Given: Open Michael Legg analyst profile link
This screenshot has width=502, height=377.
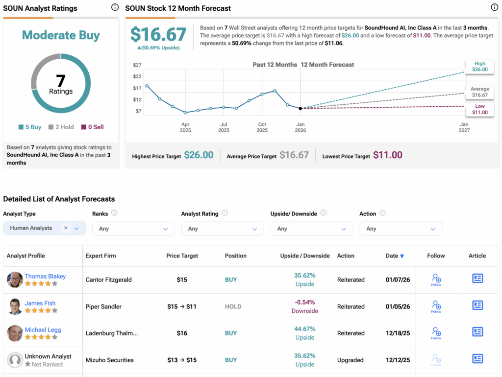Looking at the screenshot, I should (x=43, y=330).
